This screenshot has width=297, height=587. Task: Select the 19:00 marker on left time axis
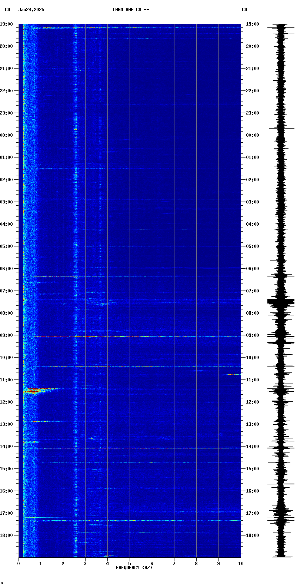[7, 24]
